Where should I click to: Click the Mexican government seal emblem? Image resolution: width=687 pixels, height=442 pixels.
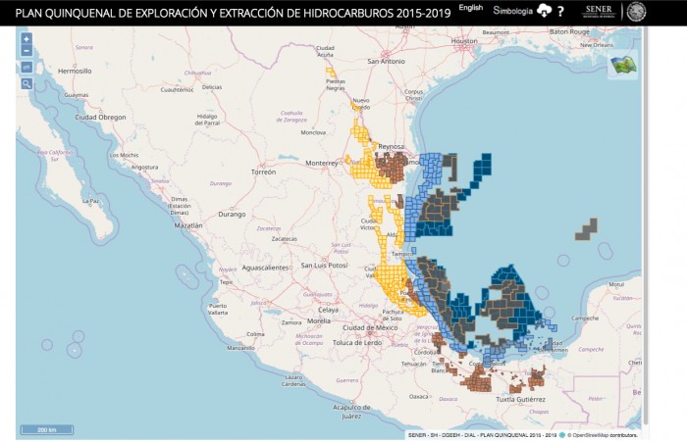pos(636,11)
